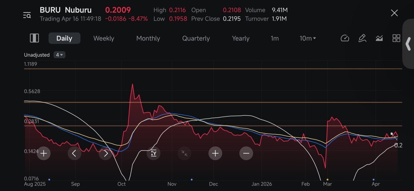Click the 0.2831 price axis label
414x191 pixels.
pos(32,121)
